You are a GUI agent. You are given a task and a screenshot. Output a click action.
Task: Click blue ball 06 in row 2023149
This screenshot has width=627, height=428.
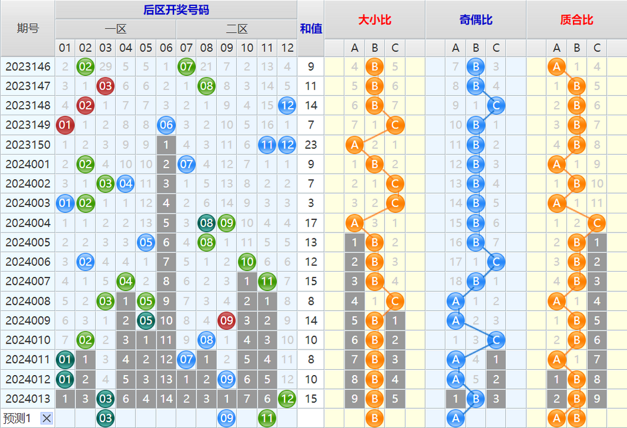tap(166, 125)
